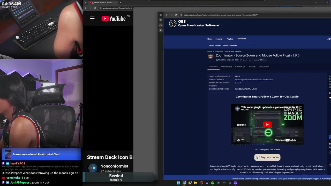
Task: Reload the OBS project page
Action: pyautogui.click(x=176, y=15)
